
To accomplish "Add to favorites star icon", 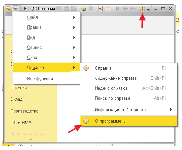I will (84, 9).
